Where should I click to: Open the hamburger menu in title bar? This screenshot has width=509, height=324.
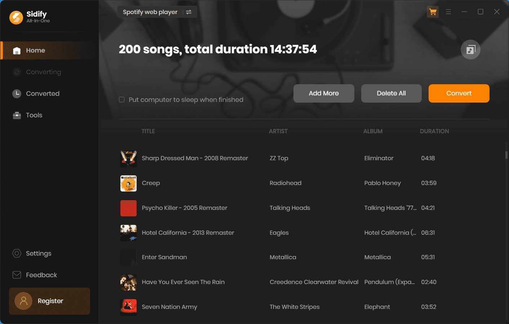448,12
